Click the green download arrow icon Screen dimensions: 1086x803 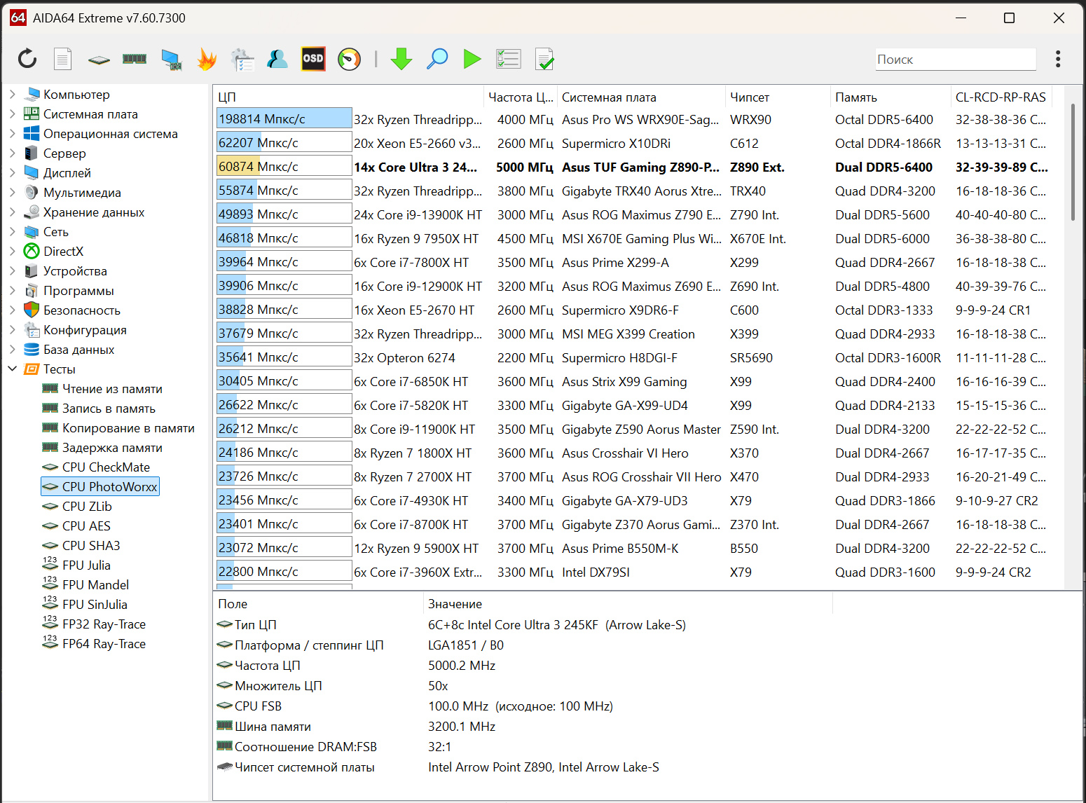(x=401, y=59)
